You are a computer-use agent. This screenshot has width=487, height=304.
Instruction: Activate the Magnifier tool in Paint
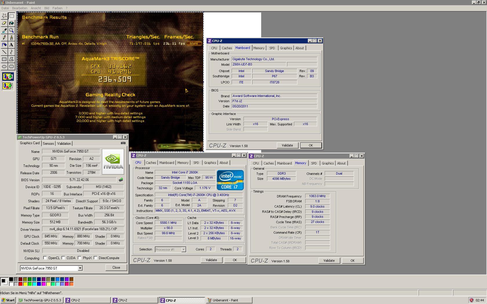[12, 30]
